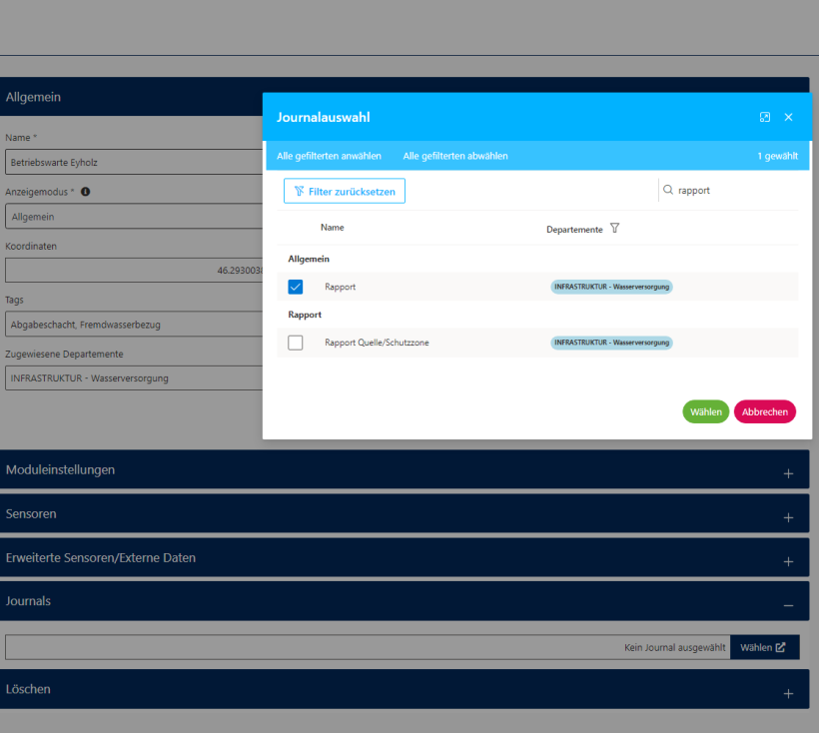This screenshot has width=819, height=733.
Task: Click the search field containing rapport
Action: pos(734,190)
